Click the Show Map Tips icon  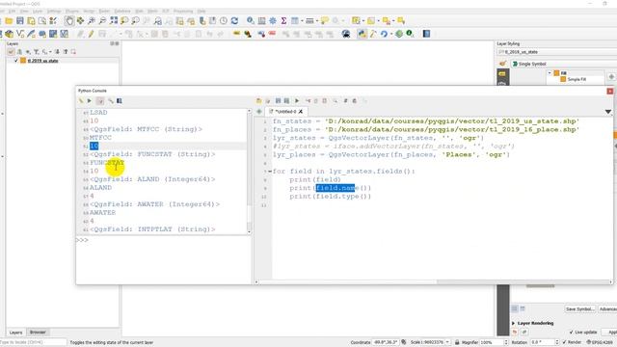[324, 21]
